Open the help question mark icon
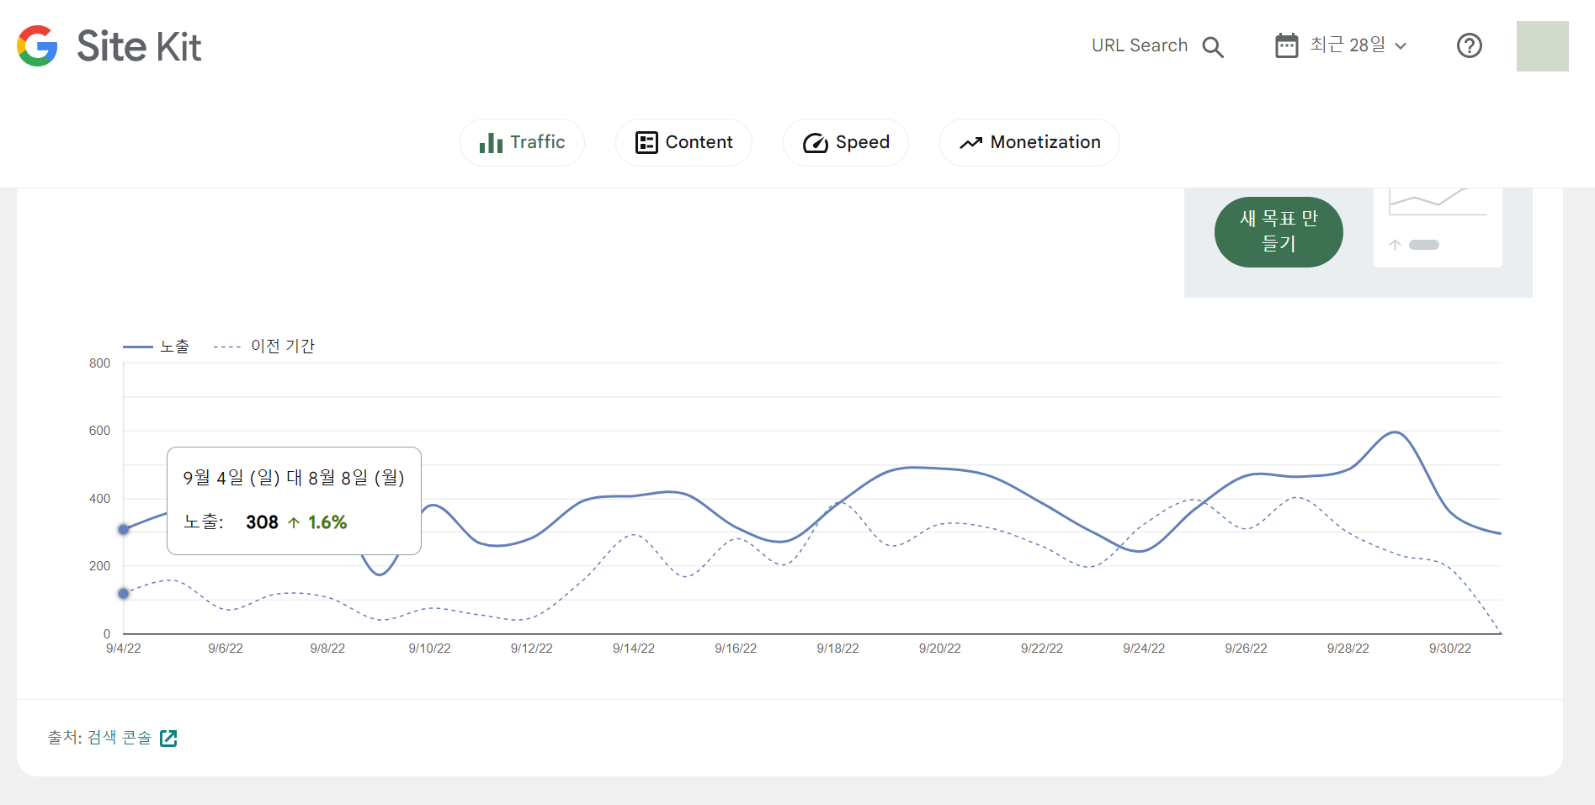 click(x=1470, y=45)
